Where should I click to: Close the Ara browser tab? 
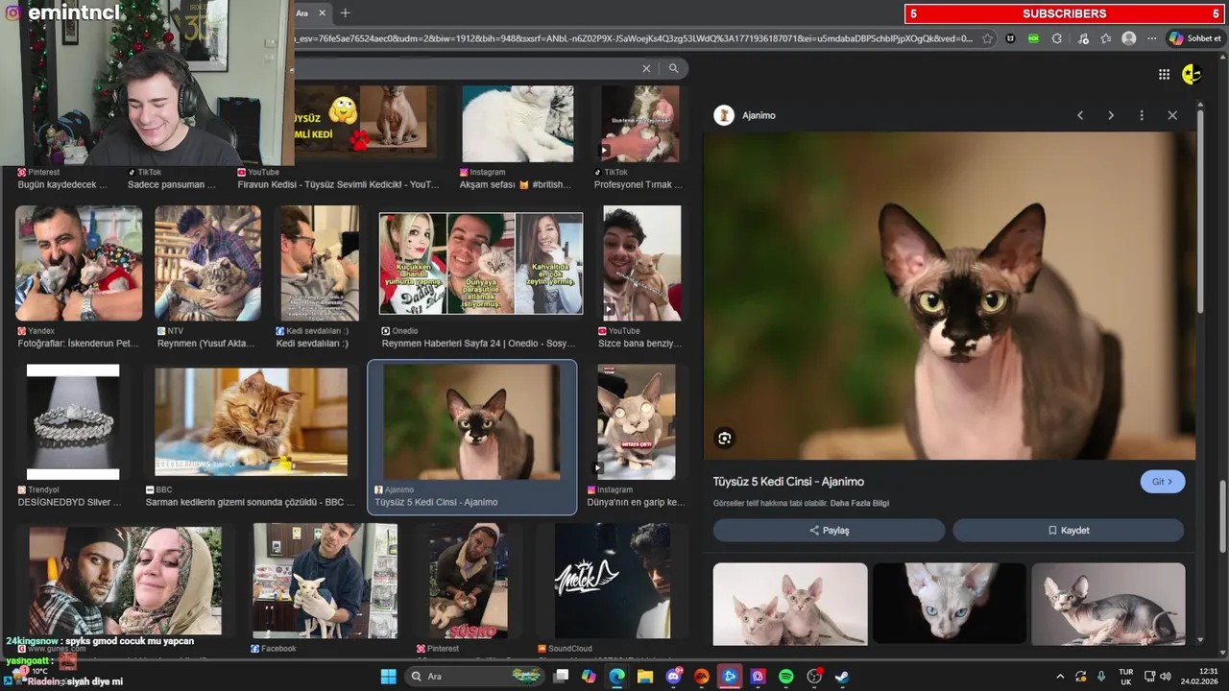coord(322,13)
